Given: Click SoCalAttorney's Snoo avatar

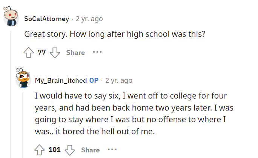Looking at the screenshot, I should point(11,17).
